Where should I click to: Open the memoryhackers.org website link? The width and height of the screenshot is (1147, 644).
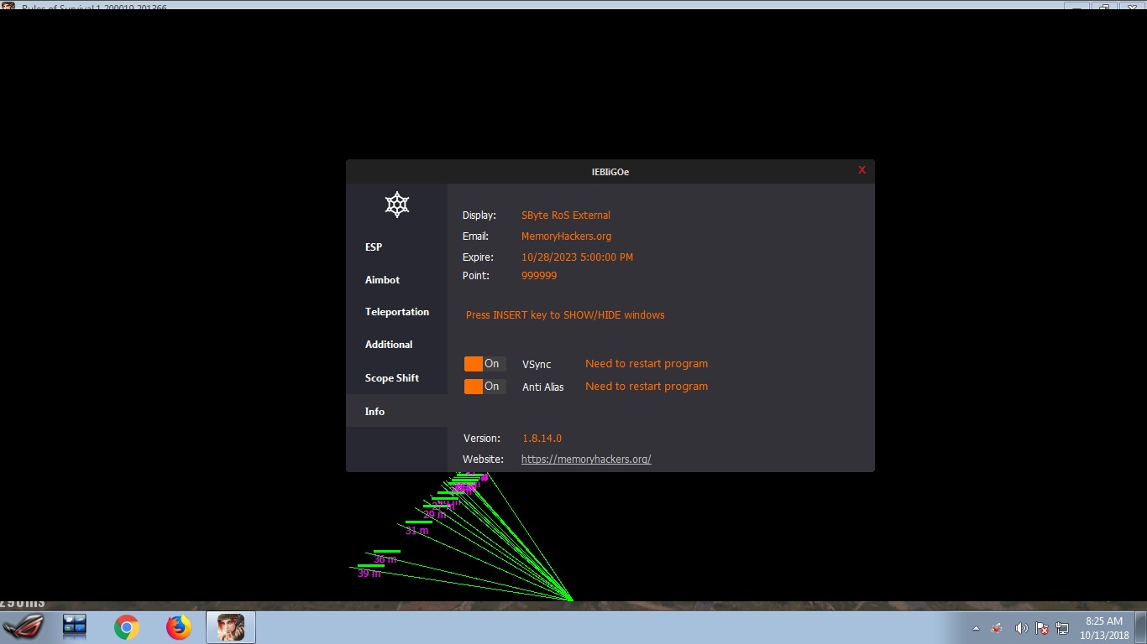tap(586, 460)
